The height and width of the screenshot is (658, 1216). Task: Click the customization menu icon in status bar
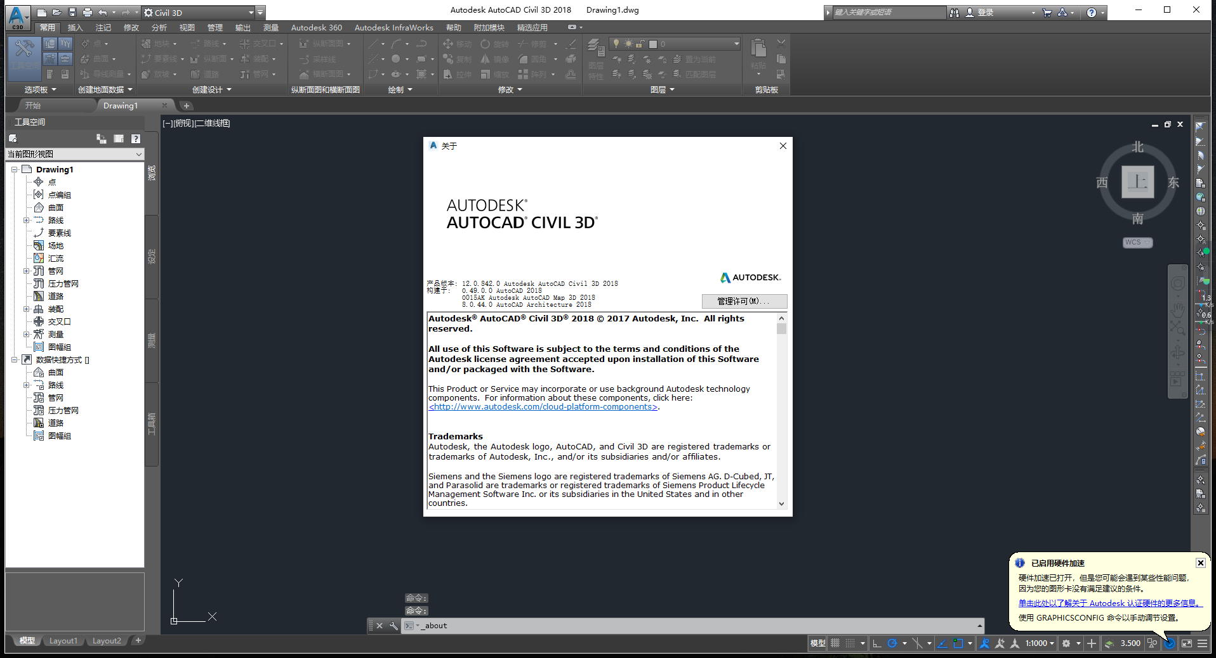click(x=1202, y=643)
